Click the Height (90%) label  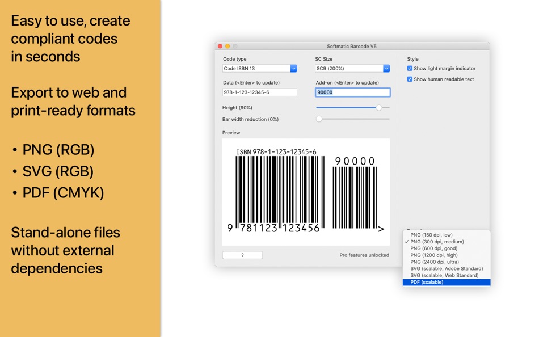click(x=237, y=108)
